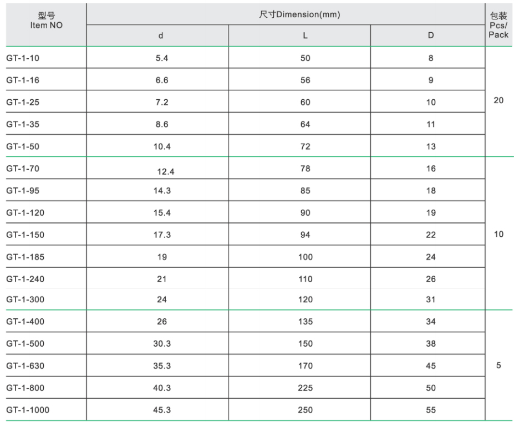This screenshot has height=422, width=514.
Task: Select the GT-1-185 item label
Action: [x=25, y=257]
